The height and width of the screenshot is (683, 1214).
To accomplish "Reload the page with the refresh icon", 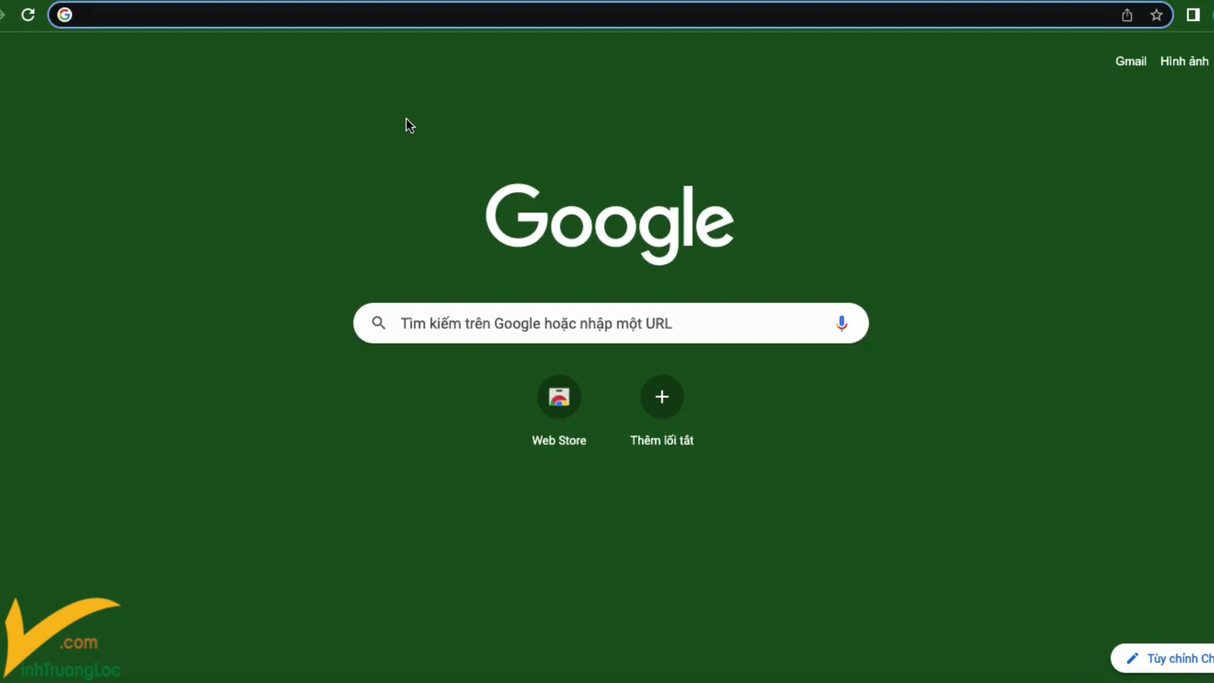I will pyautogui.click(x=28, y=15).
